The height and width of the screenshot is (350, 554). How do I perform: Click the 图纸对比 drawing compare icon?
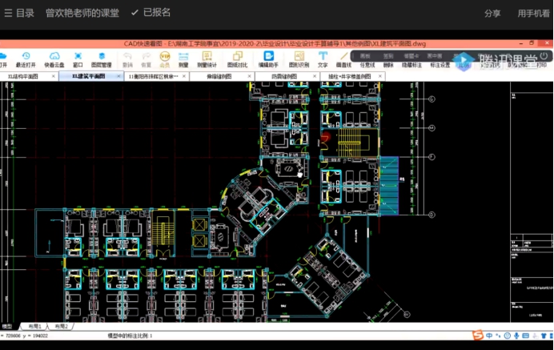(237, 58)
